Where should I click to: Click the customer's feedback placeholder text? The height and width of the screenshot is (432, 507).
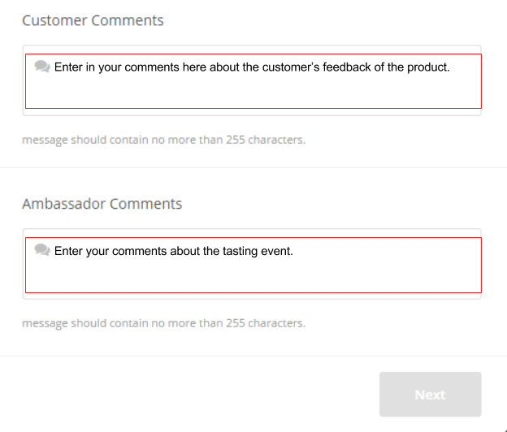(x=252, y=67)
